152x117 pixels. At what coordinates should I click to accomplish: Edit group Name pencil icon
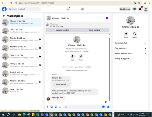[81, 56]
